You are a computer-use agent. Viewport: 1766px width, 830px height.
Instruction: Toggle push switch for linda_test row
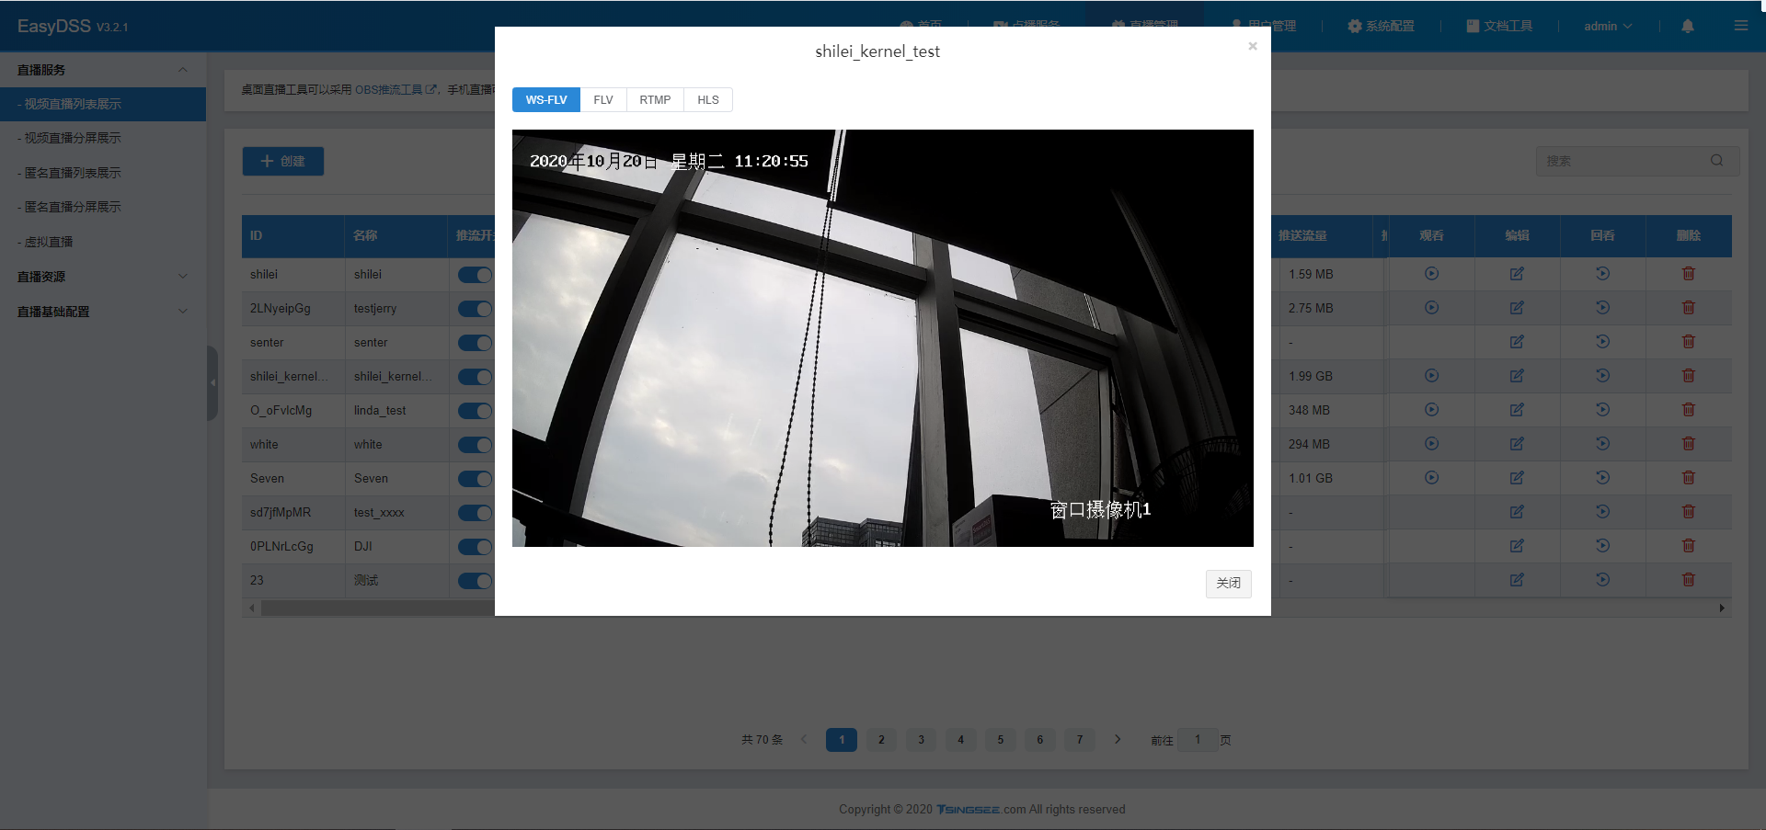point(476,411)
